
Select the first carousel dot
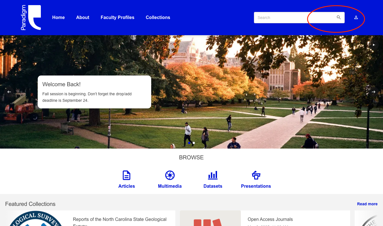[189, 143]
